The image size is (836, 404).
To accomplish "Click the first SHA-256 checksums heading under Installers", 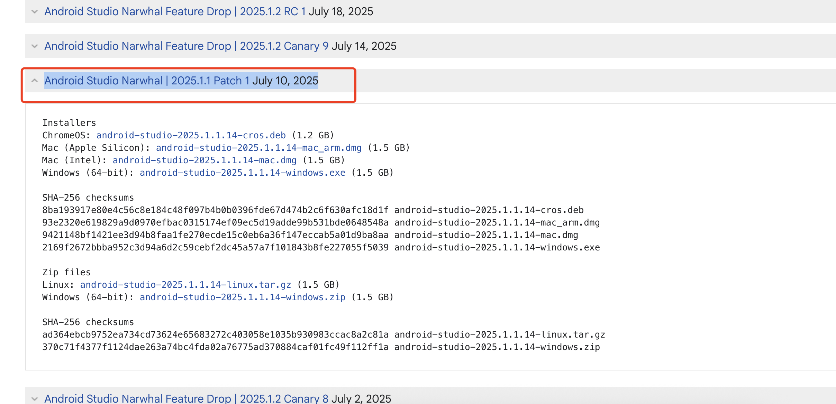I will 88,198.
